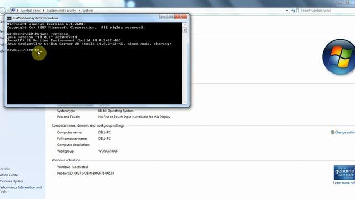Click the Full computer name DELL-PC value

click(x=104, y=139)
